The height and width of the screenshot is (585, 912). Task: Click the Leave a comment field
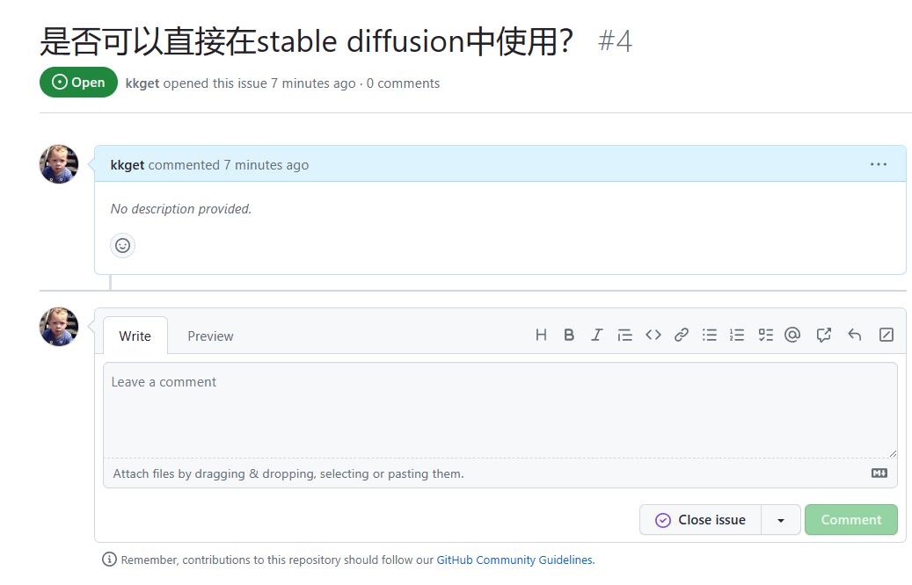tap(500, 408)
